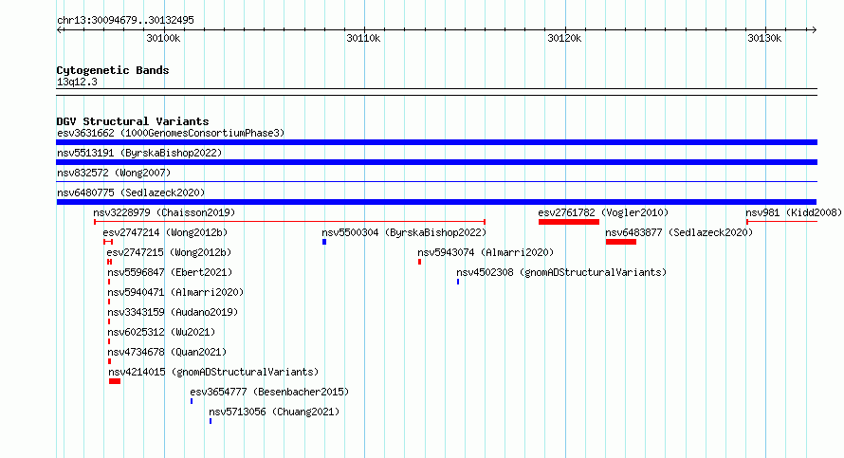Click the blue marker under nsv4502308
The height and width of the screenshot is (458, 844).
point(458,282)
